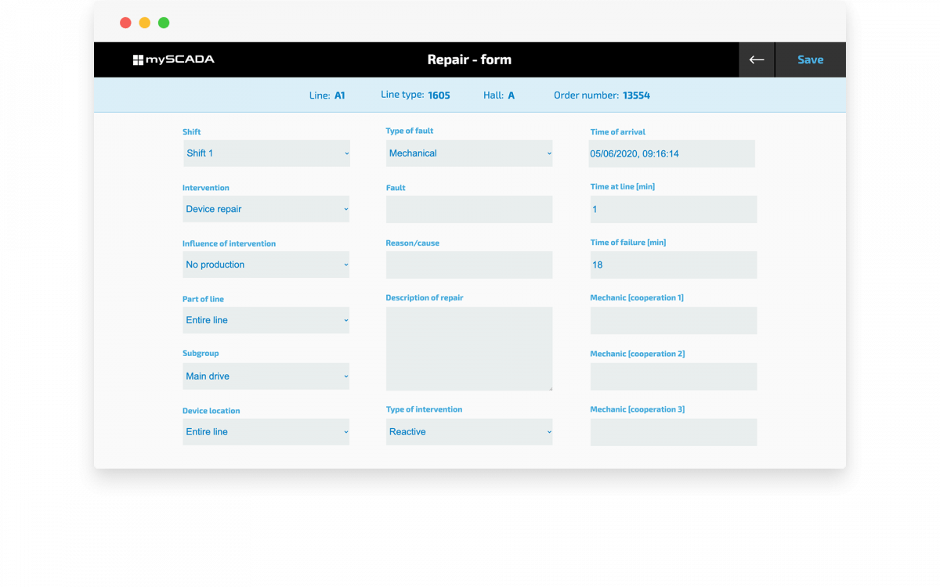Click the Mechanic [cooperation 2] field
940x587 pixels.
pyautogui.click(x=674, y=376)
